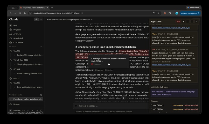
Task: Collapse sidebar with the panel icon at bottom
Action: click(41, 111)
